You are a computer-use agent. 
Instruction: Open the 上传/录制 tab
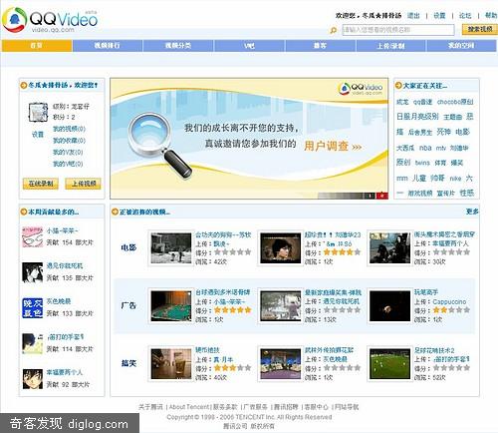click(390, 46)
